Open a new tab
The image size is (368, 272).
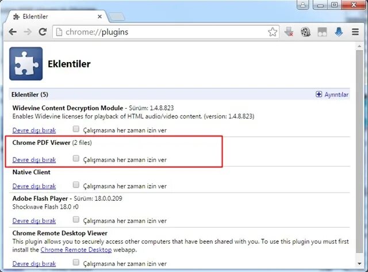point(117,17)
